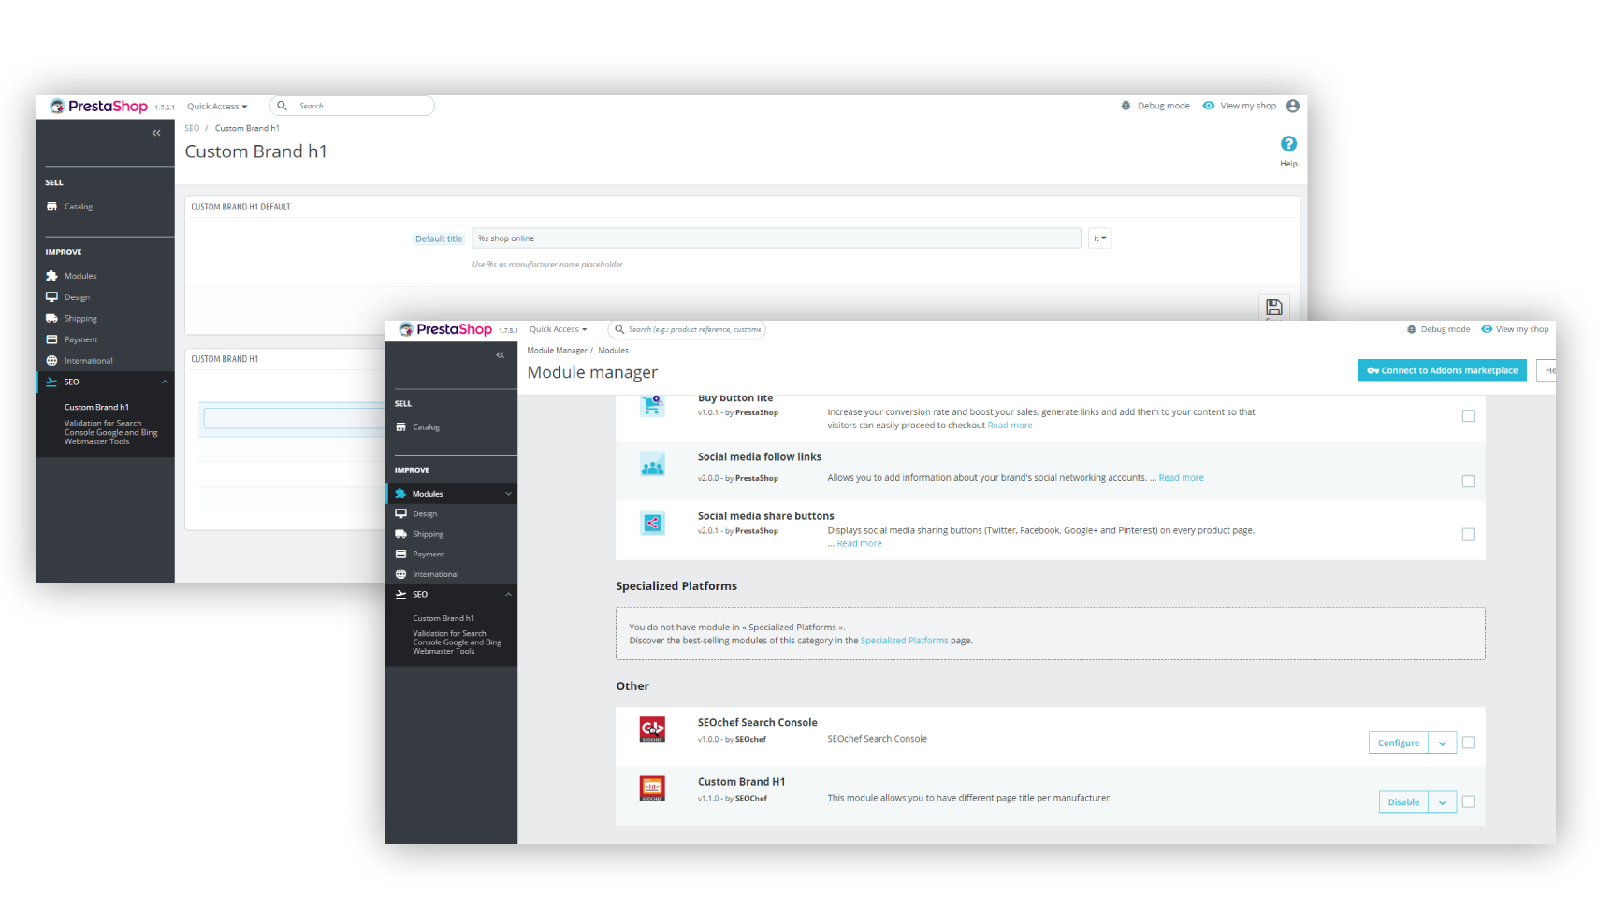Click Social media share buttons module icon
This screenshot has height=909, width=1598.
pyautogui.click(x=652, y=524)
